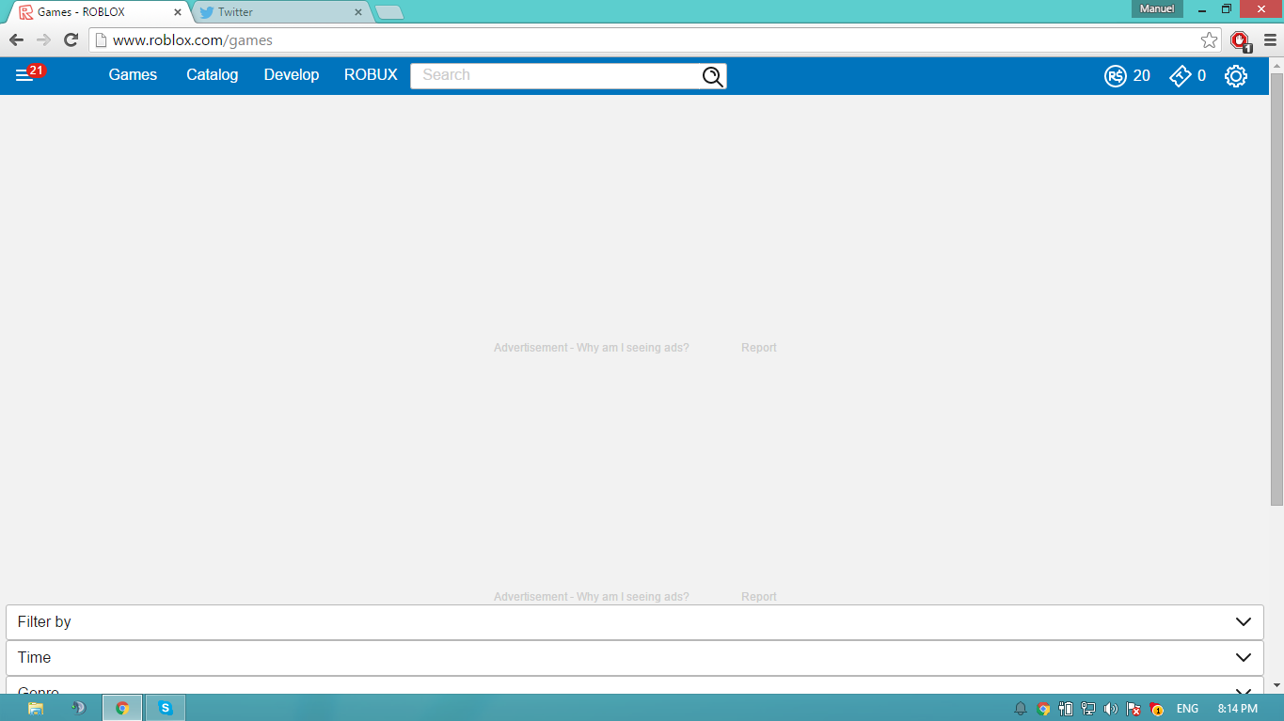Click the scrollbar up arrow
Image resolution: width=1284 pixels, height=721 pixels.
[1276, 65]
